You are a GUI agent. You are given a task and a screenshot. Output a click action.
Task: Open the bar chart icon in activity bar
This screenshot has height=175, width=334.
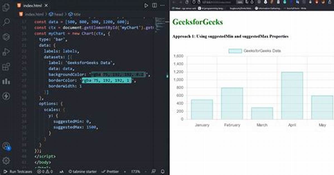6,81
